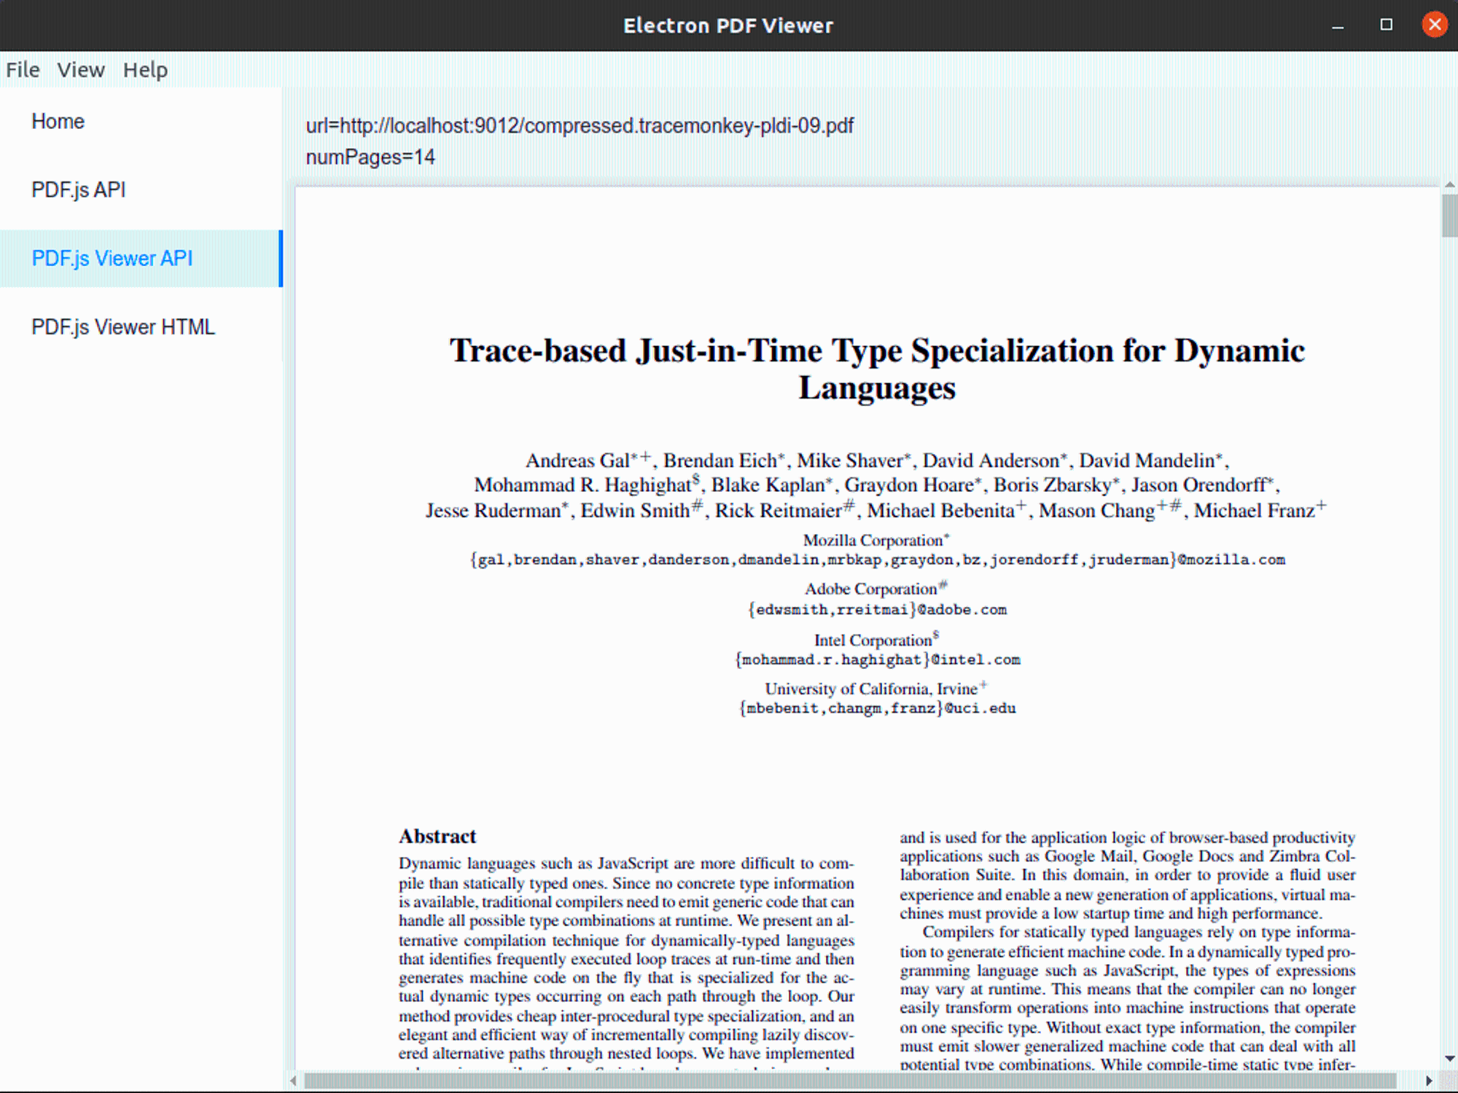Click the horizontal scrollbar left arrow
The height and width of the screenshot is (1093, 1458).
(293, 1081)
